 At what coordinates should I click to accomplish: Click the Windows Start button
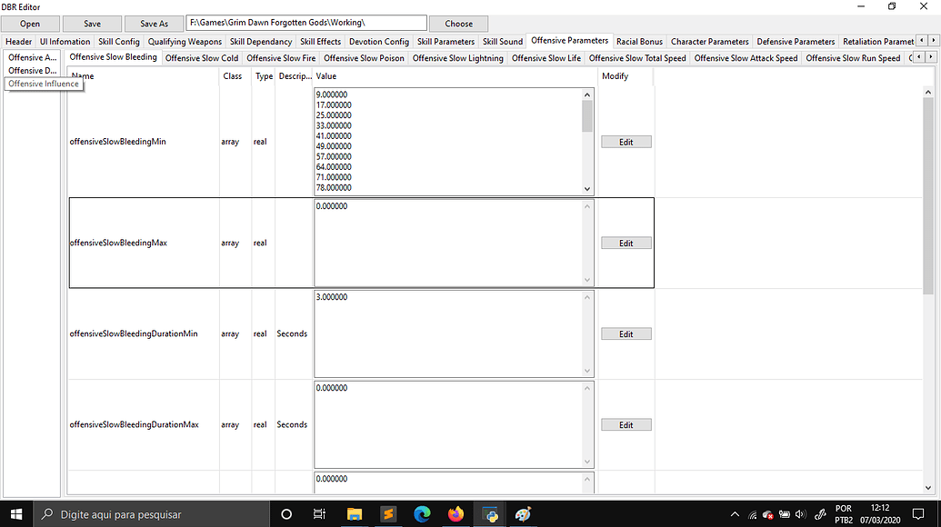(16, 514)
